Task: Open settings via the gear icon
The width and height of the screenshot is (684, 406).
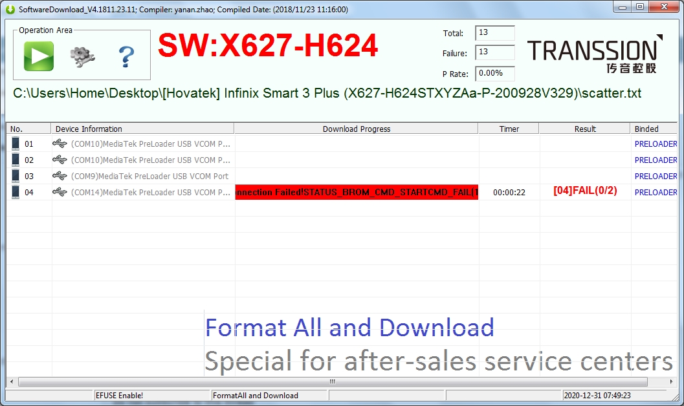Action: click(82, 57)
